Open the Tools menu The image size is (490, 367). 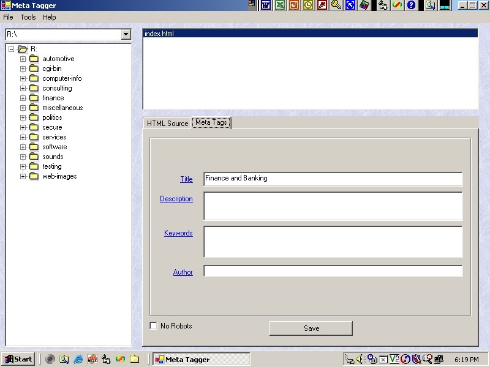click(x=28, y=17)
